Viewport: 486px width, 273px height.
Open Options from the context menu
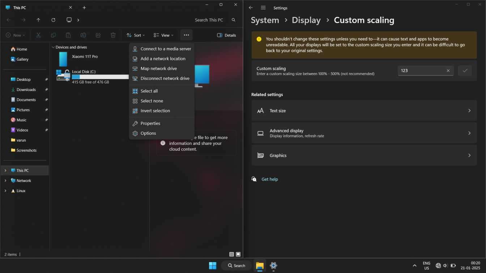148,133
